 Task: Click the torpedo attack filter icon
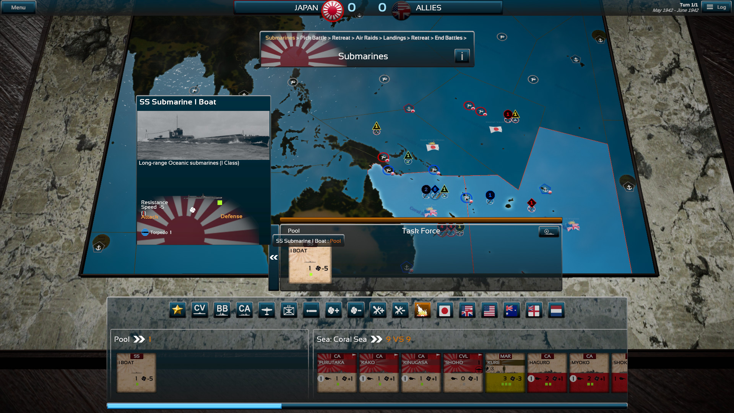tap(311, 310)
